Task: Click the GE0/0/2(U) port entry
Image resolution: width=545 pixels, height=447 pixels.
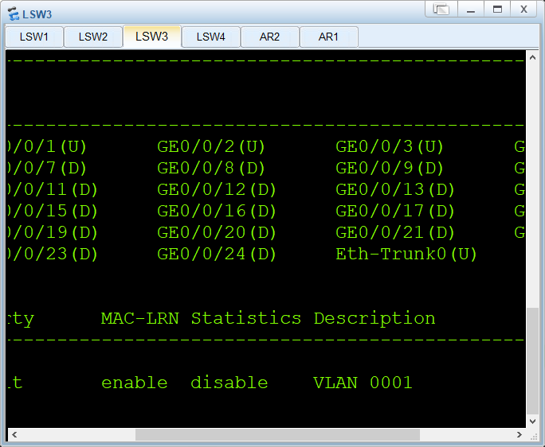Action: pyautogui.click(x=211, y=147)
